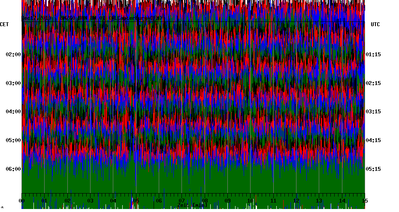
Task: Pick the 10 minute mark on axis
Action: (x=251, y=200)
